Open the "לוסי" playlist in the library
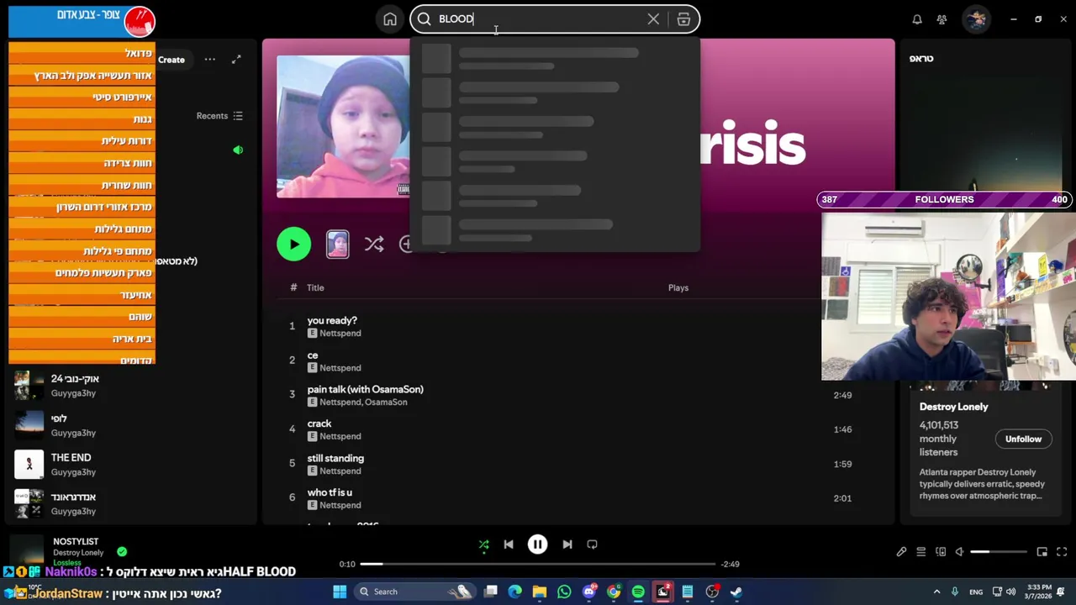1076x605 pixels. click(x=59, y=418)
